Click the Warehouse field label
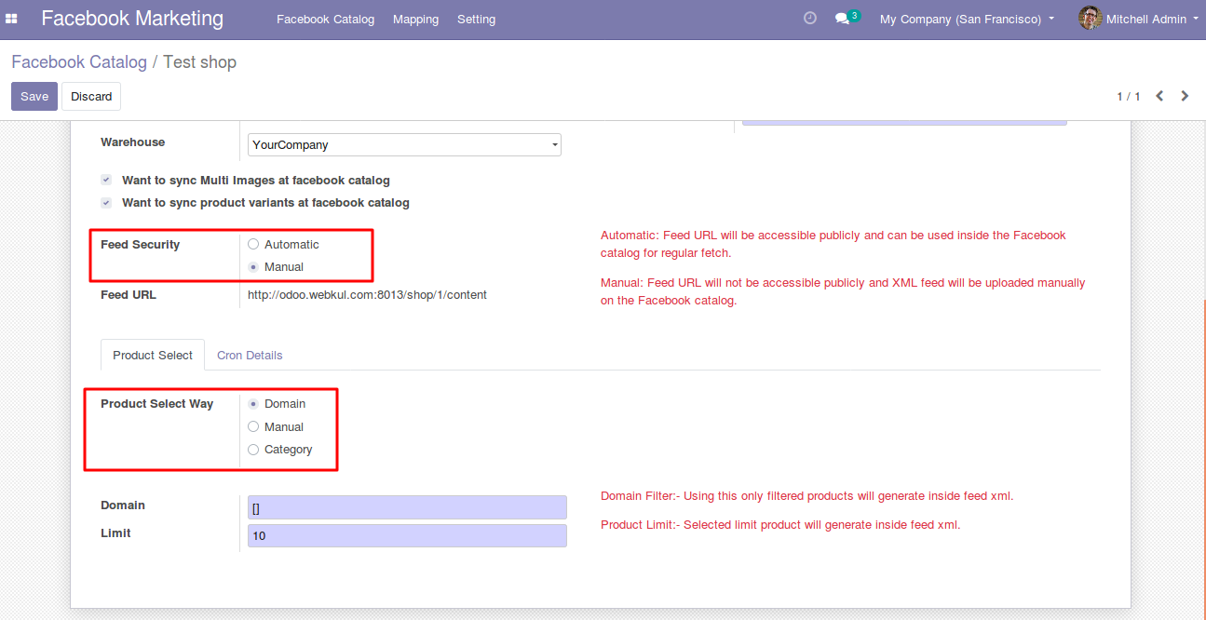 (x=132, y=142)
